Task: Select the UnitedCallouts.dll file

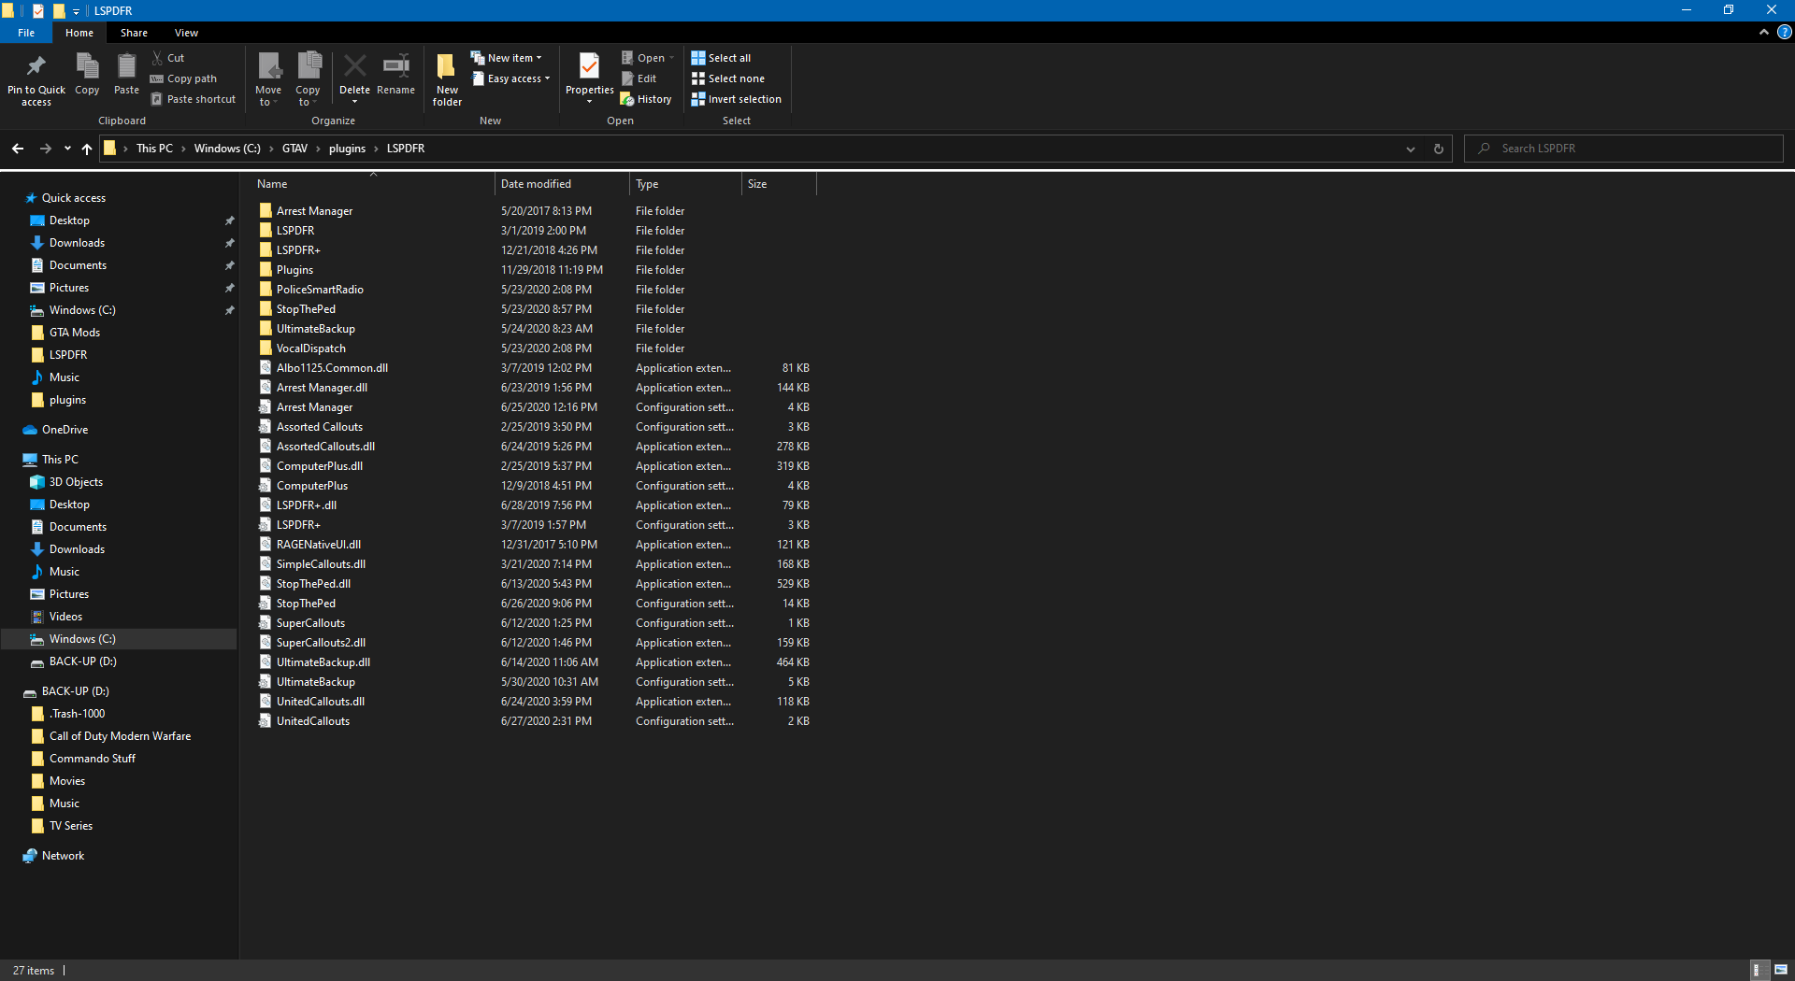Action: (x=321, y=702)
